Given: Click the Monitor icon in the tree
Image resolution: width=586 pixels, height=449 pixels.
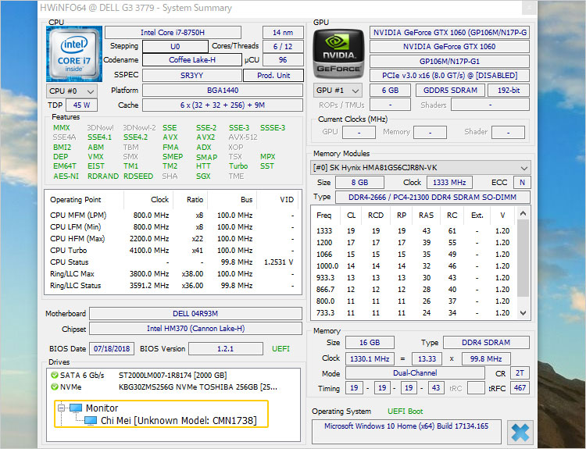Looking at the screenshot, I should (76, 408).
